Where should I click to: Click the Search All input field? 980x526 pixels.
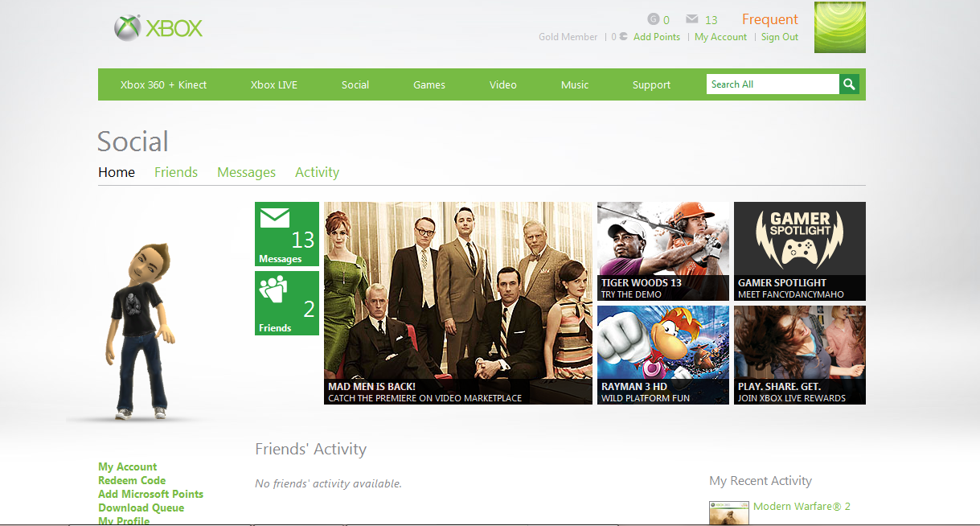click(773, 84)
